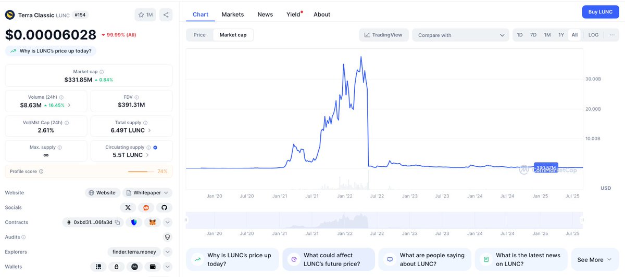Click the blue shield icon in Contracts row

[134, 222]
